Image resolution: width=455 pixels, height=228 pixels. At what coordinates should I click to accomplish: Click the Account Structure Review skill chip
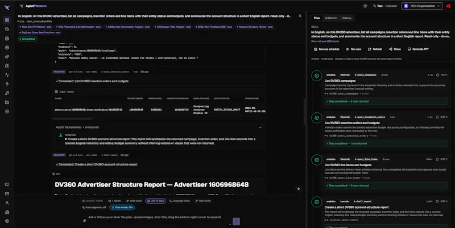point(255,27)
